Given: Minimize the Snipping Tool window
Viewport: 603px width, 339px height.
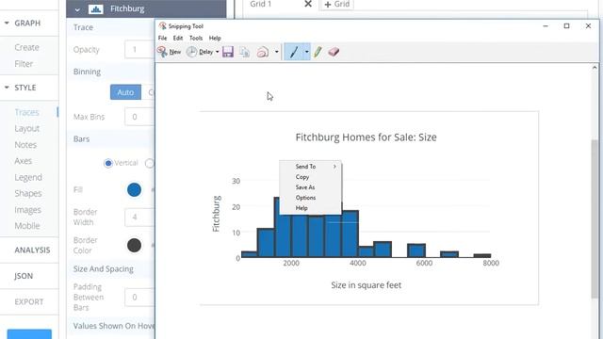Looking at the screenshot, I should point(546,26).
